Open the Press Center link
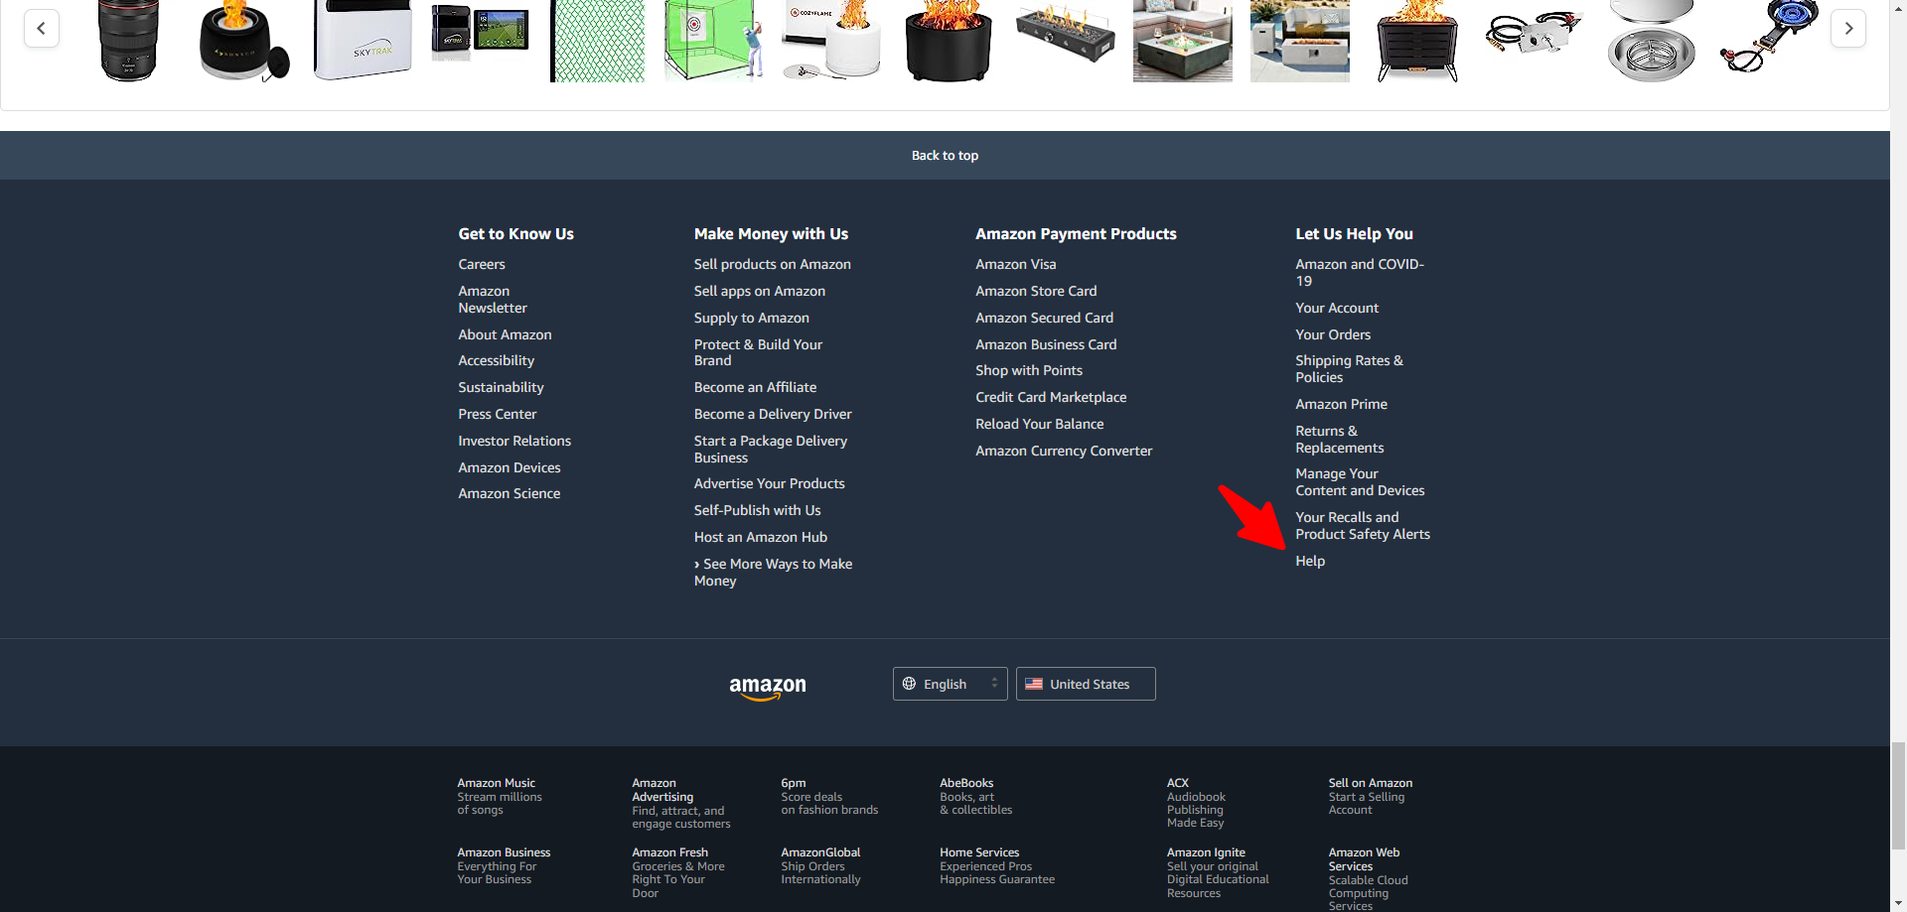Screen dimensions: 1907x912 point(498,414)
